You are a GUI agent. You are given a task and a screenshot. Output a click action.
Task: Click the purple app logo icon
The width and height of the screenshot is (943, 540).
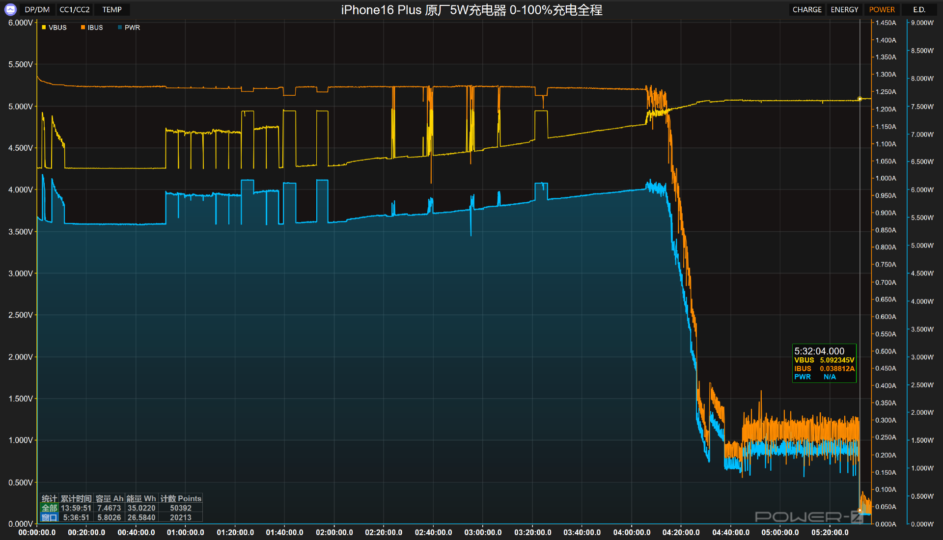(x=10, y=9)
